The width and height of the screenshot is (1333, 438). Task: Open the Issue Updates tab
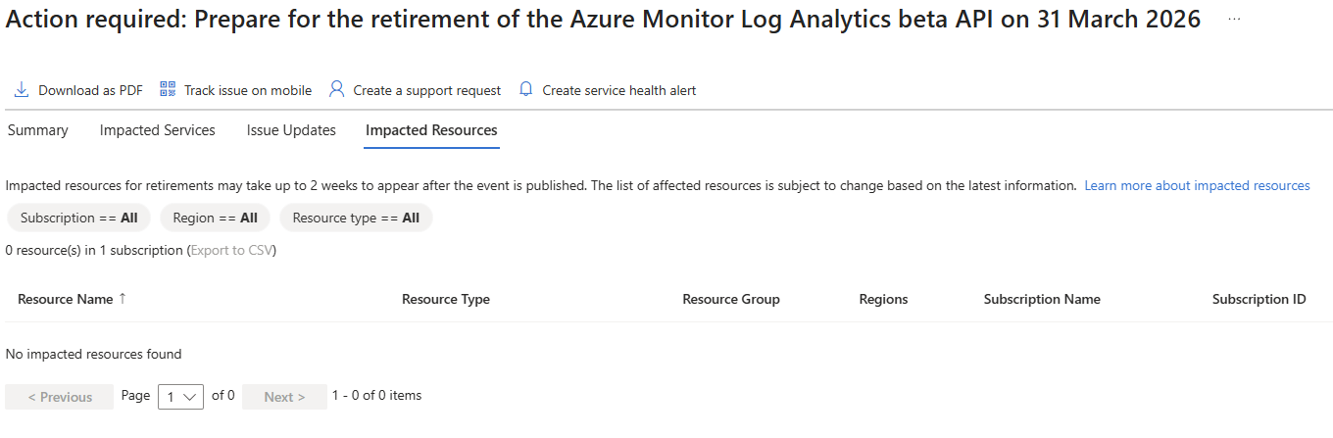click(291, 130)
